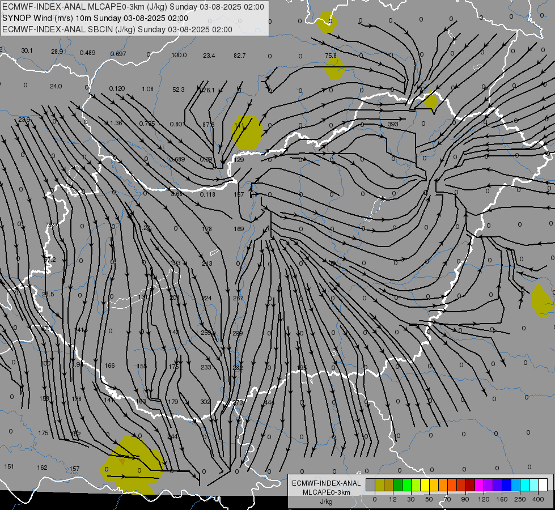Viewport: 555px width, 510px height.
Task: Click the value '0.697'
Action: click(118, 54)
